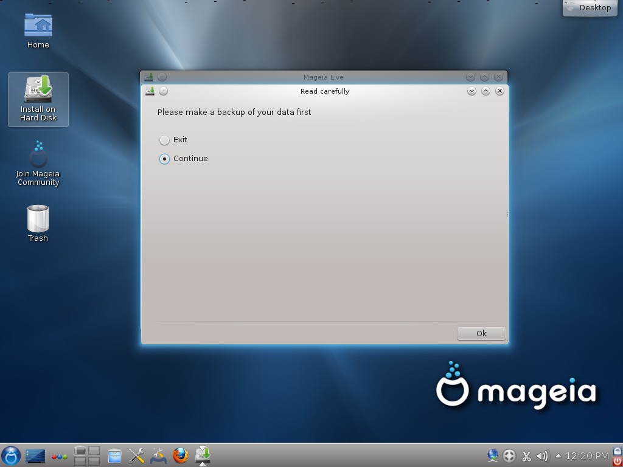Open the Trash desktop icon
The height and width of the screenshot is (467, 623).
[38, 223]
